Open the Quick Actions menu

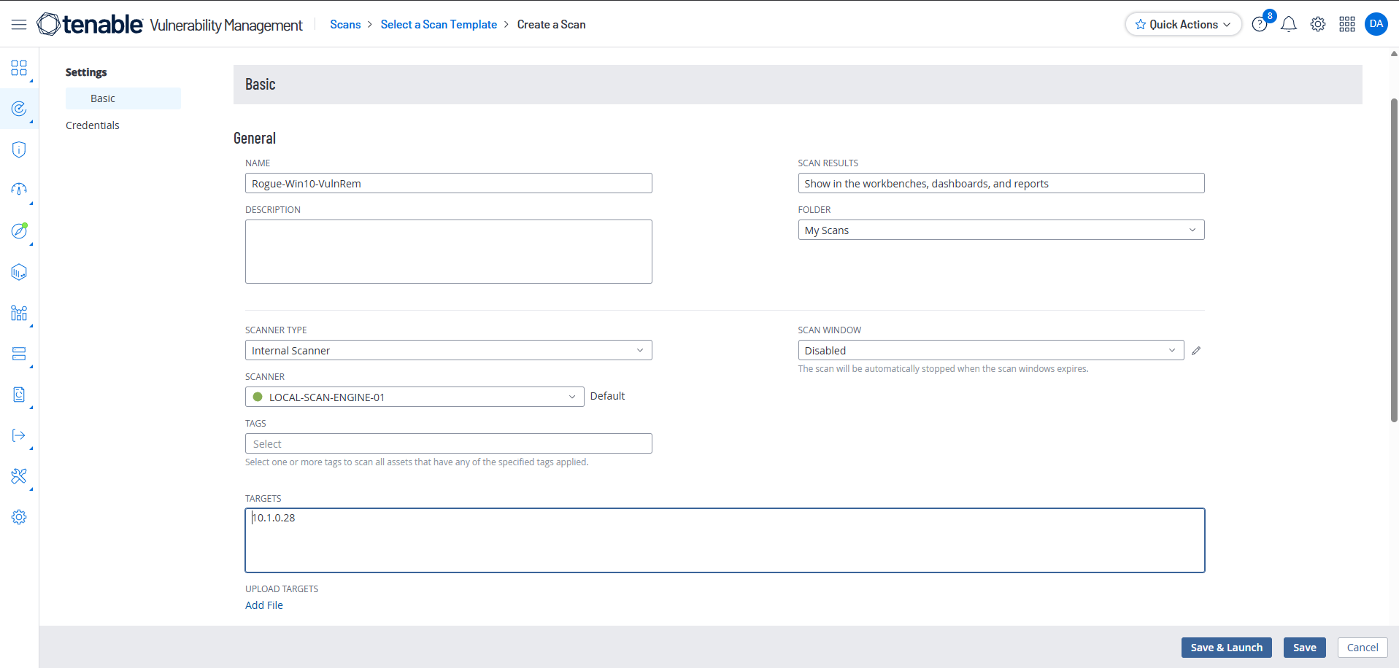click(1183, 25)
